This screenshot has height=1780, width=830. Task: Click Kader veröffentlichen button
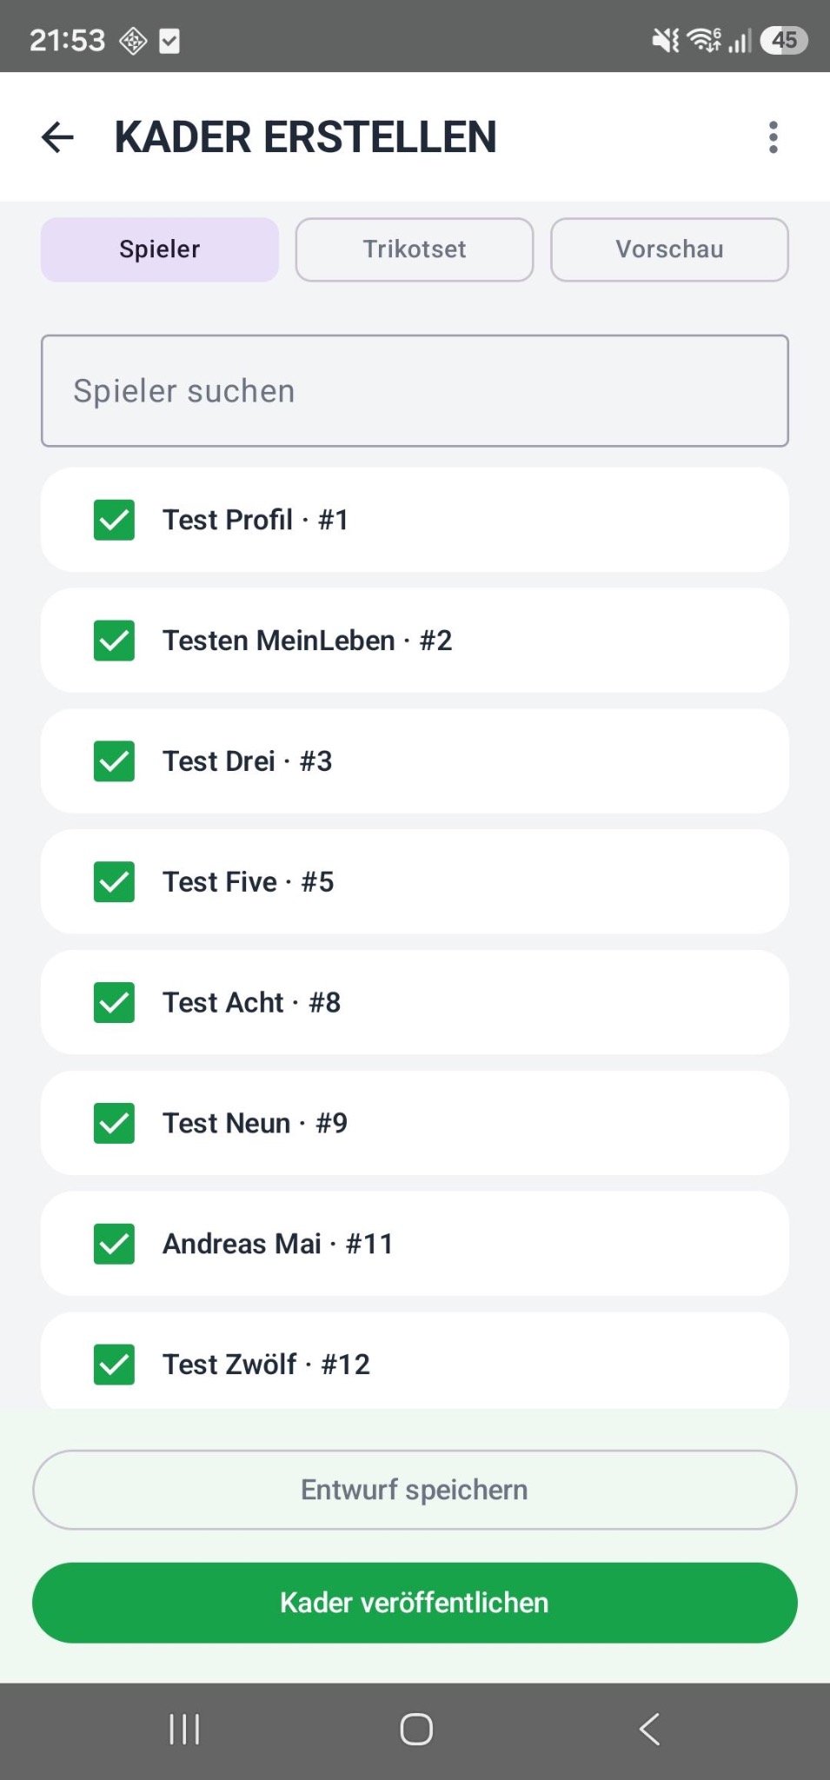[x=415, y=1603]
